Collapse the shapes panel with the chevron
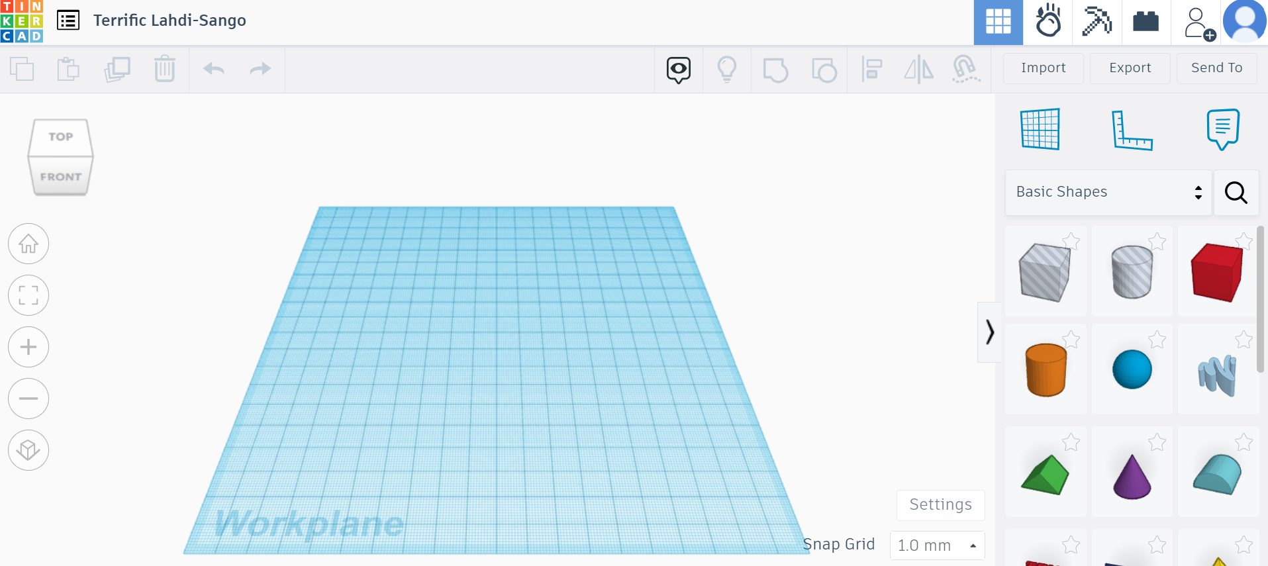The width and height of the screenshot is (1268, 566). pyautogui.click(x=989, y=332)
